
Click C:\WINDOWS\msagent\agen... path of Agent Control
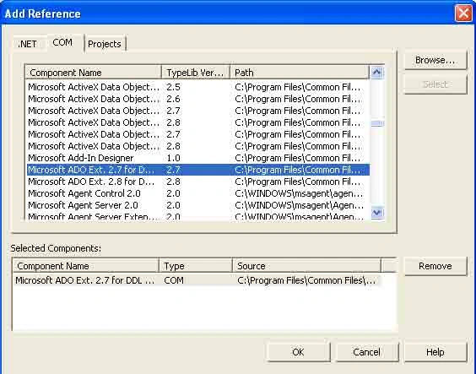[299, 193]
